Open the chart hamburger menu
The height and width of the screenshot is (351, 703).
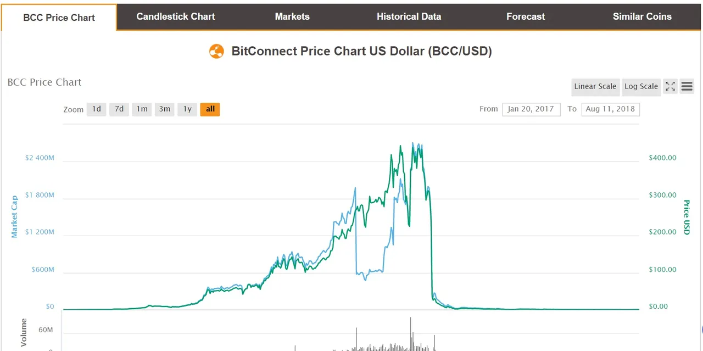(x=687, y=86)
